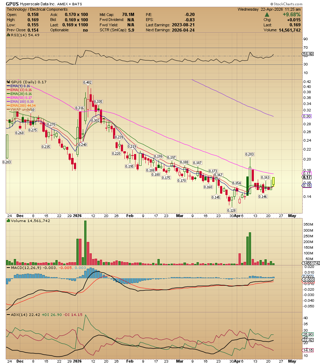Click the VWAP undef legend entry
This screenshot has width=320, height=364.
[x=19, y=110]
